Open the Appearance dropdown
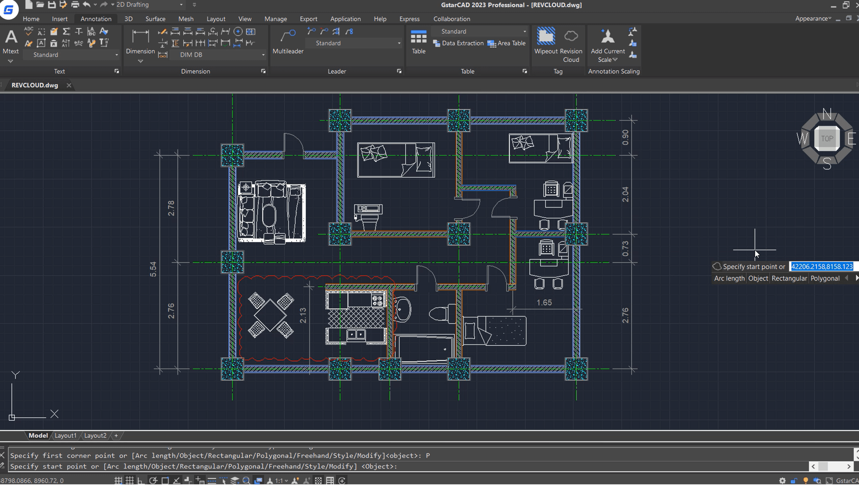Image resolution: width=859 pixels, height=485 pixels. (813, 19)
